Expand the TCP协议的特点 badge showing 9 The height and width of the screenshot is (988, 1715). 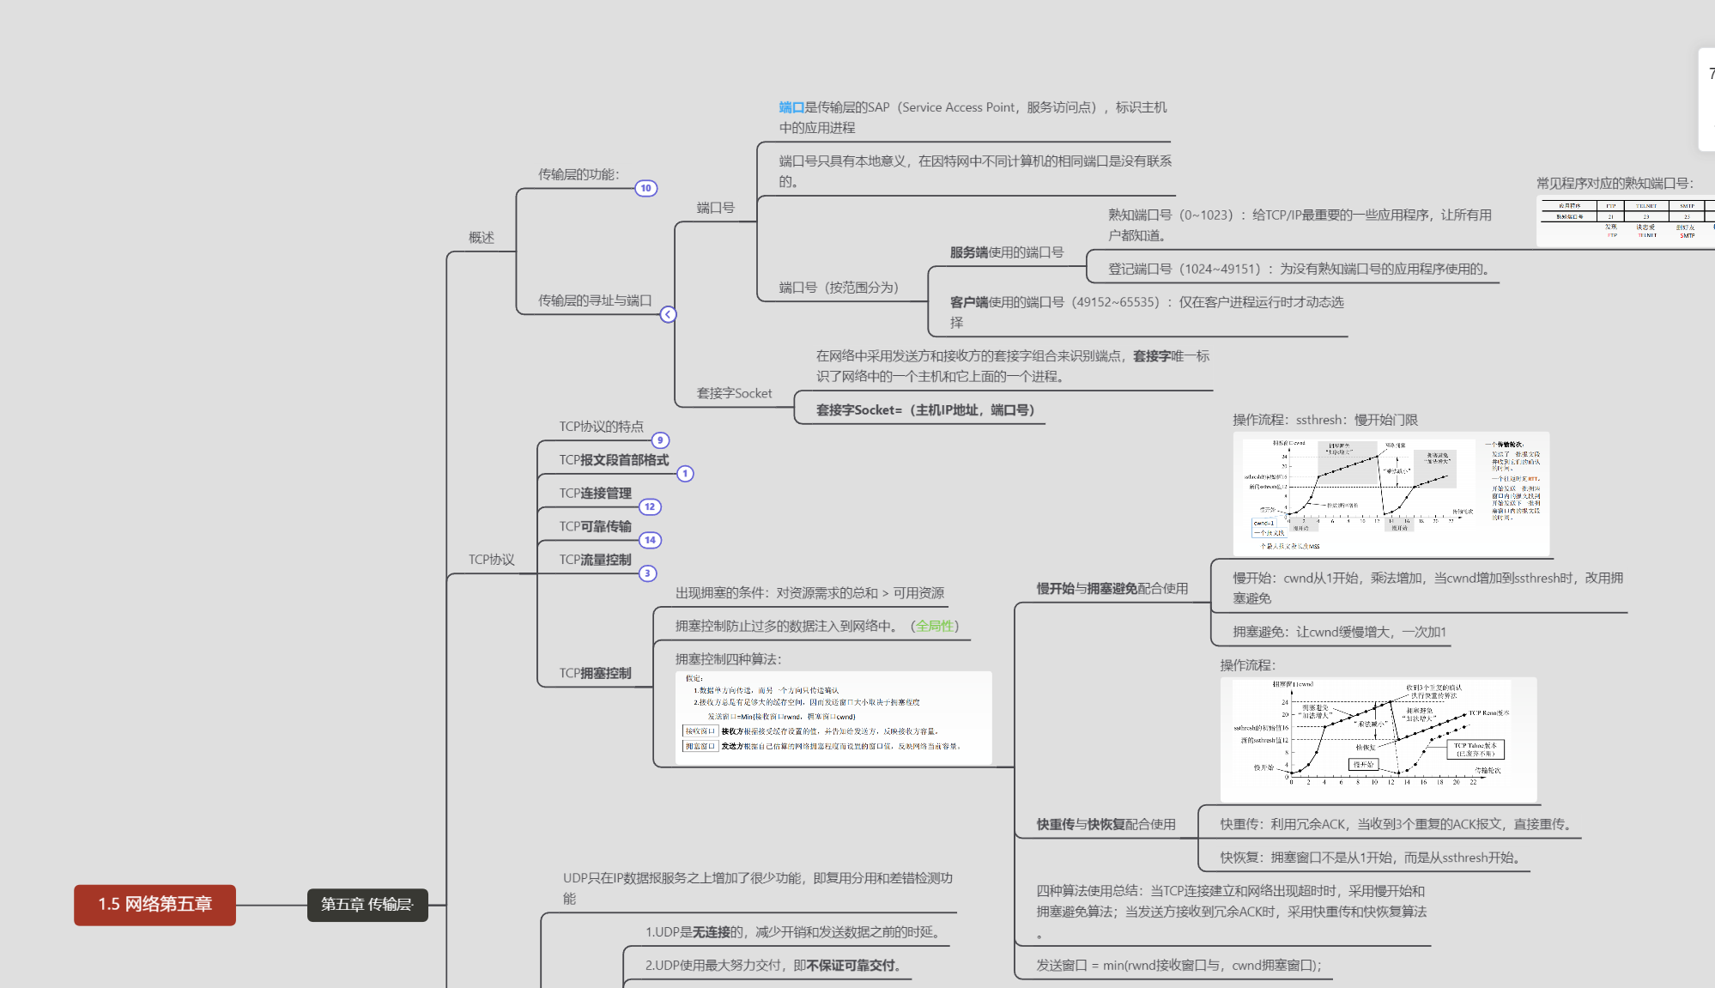[660, 440]
